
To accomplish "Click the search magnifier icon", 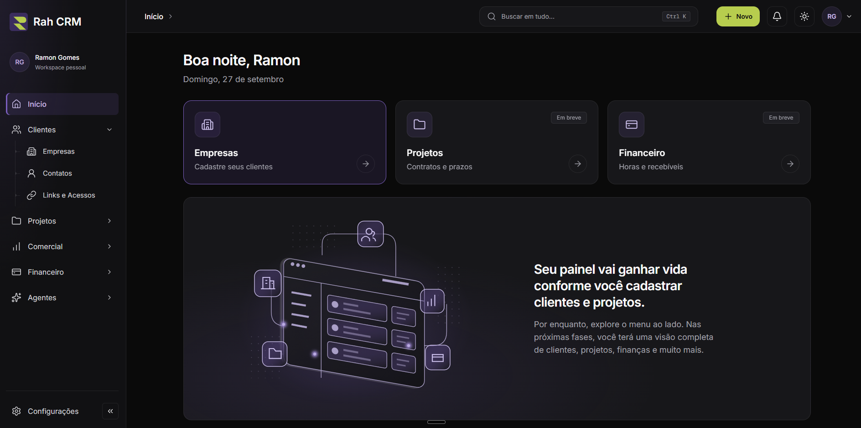I will pyautogui.click(x=492, y=16).
